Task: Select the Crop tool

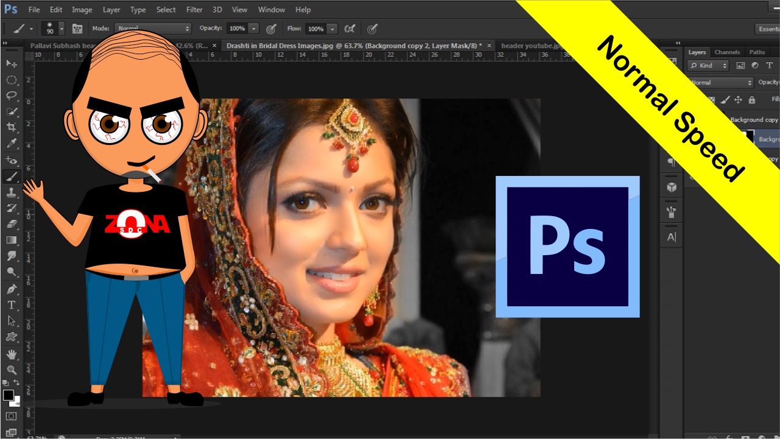Action: pos(12,127)
